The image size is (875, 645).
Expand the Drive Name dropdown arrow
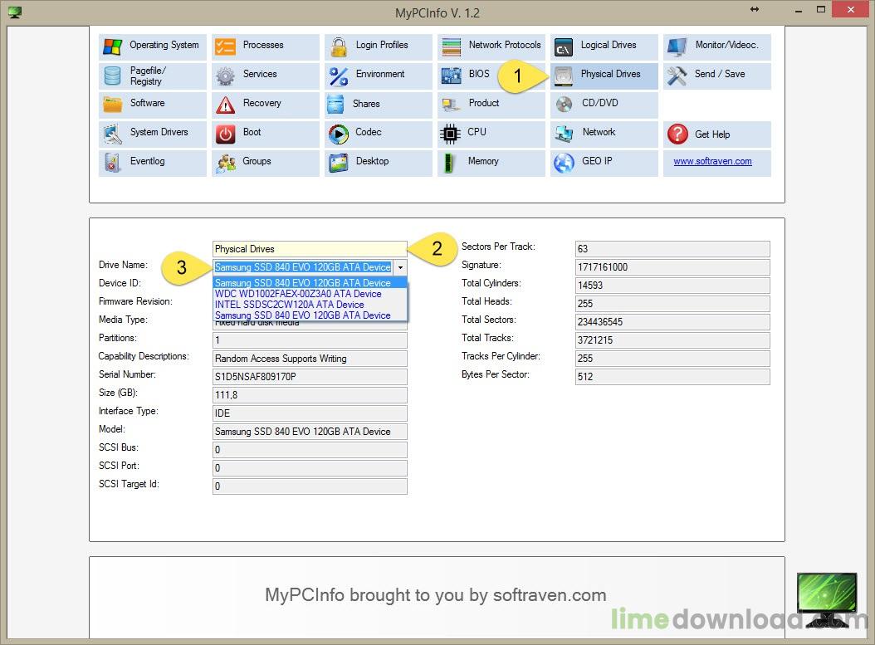[400, 267]
